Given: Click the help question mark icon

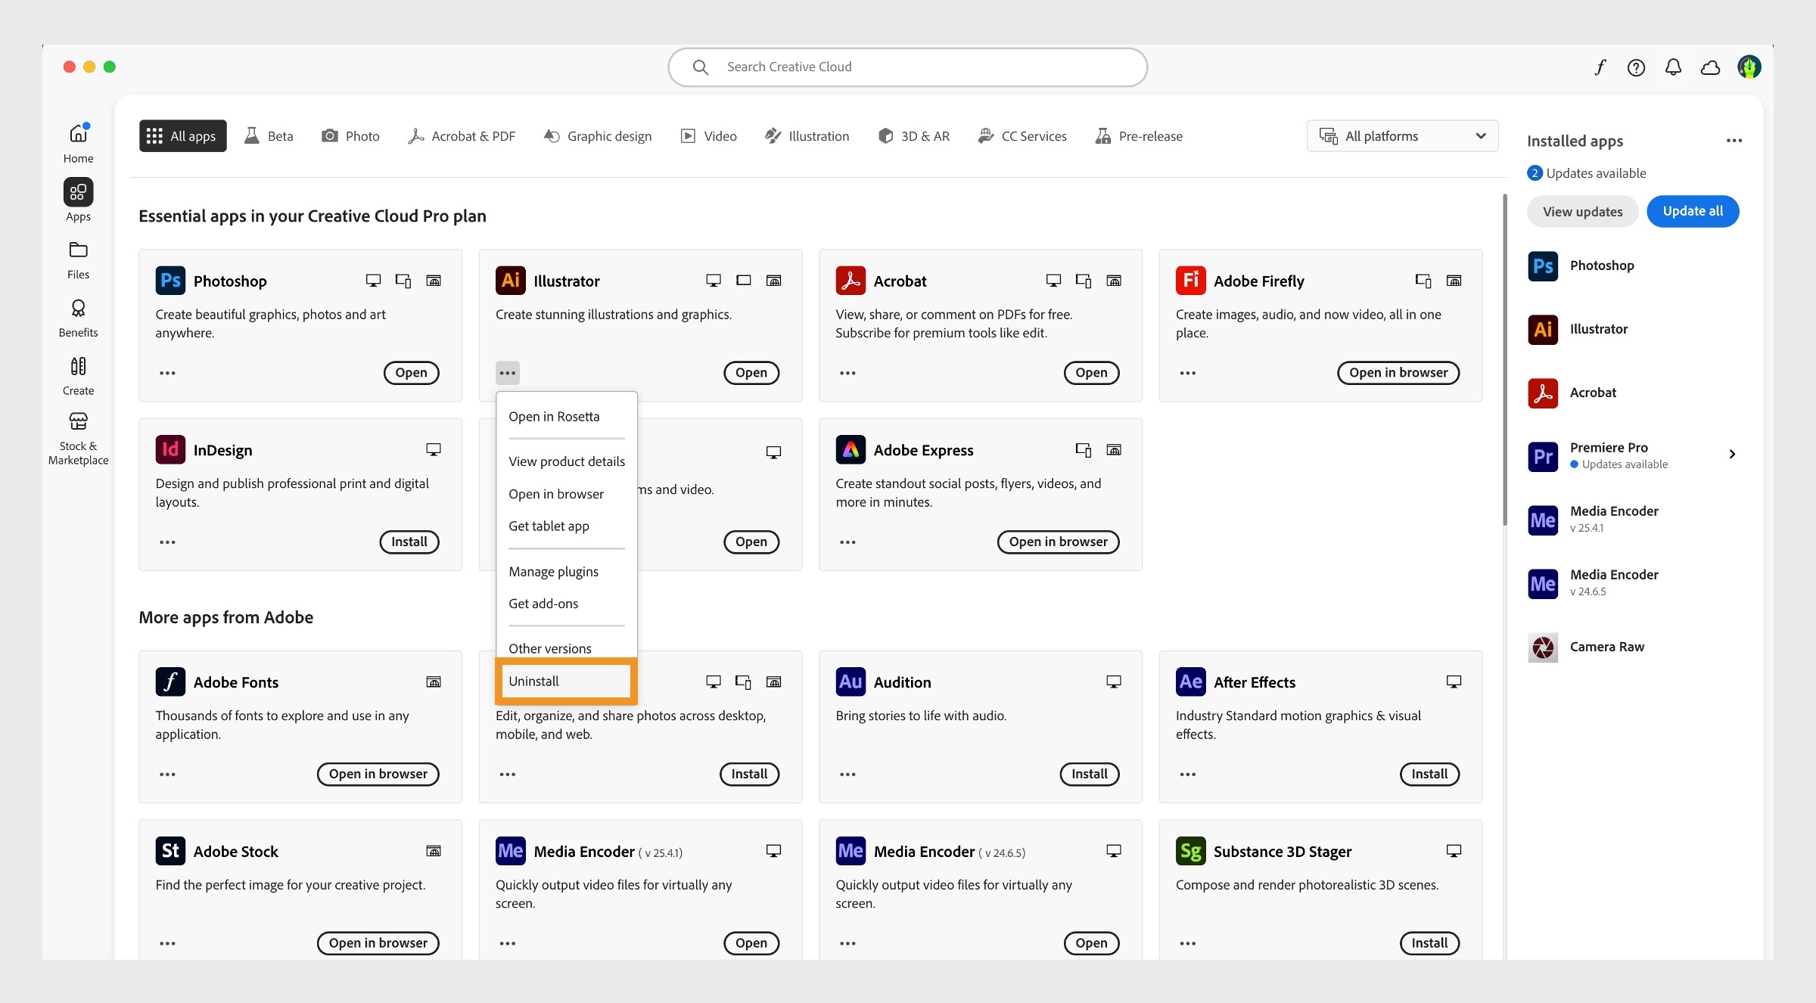Looking at the screenshot, I should pyautogui.click(x=1636, y=67).
